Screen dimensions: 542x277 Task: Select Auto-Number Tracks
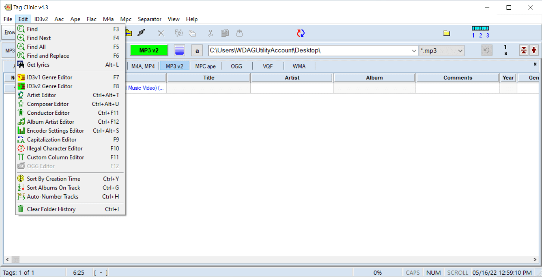click(70, 197)
